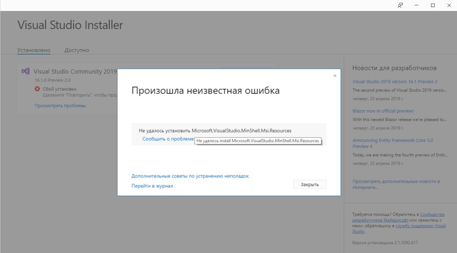
Task: Click the Visual Studio Community 2019 product name
Action: [x=75, y=71]
